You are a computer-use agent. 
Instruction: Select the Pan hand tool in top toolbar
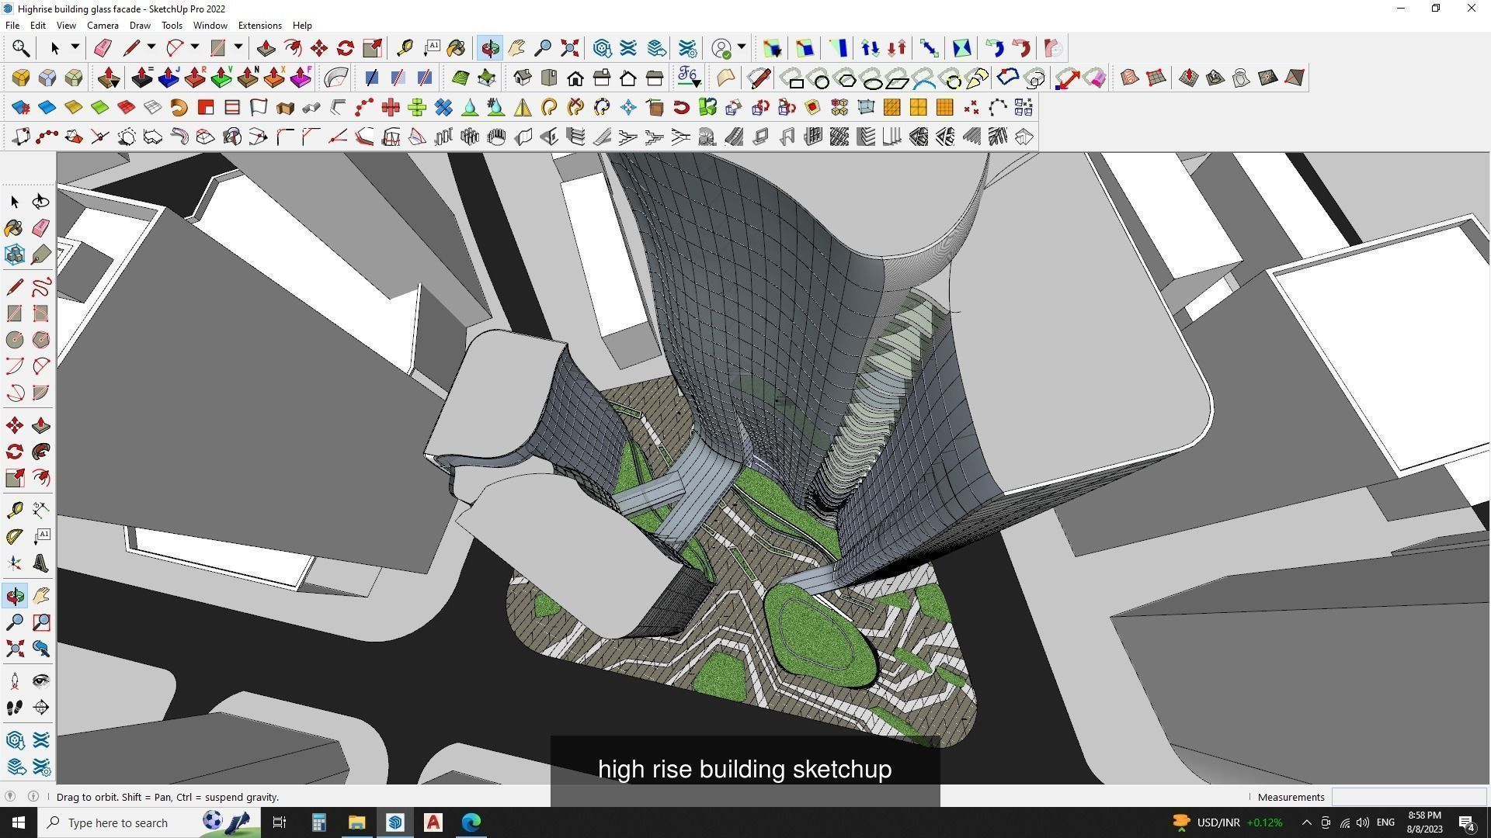[516, 48]
